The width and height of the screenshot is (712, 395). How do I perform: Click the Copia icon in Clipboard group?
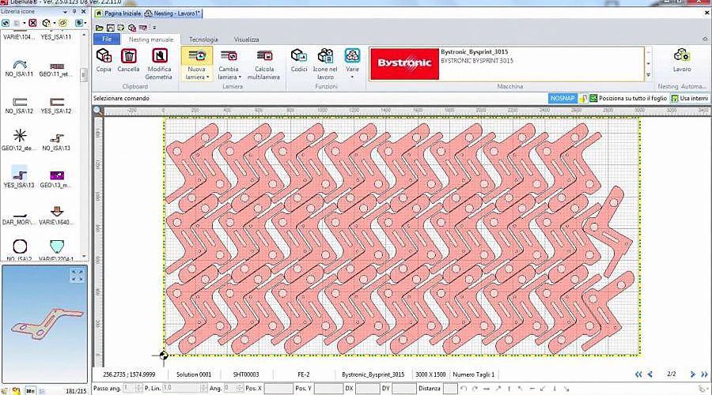tap(104, 57)
